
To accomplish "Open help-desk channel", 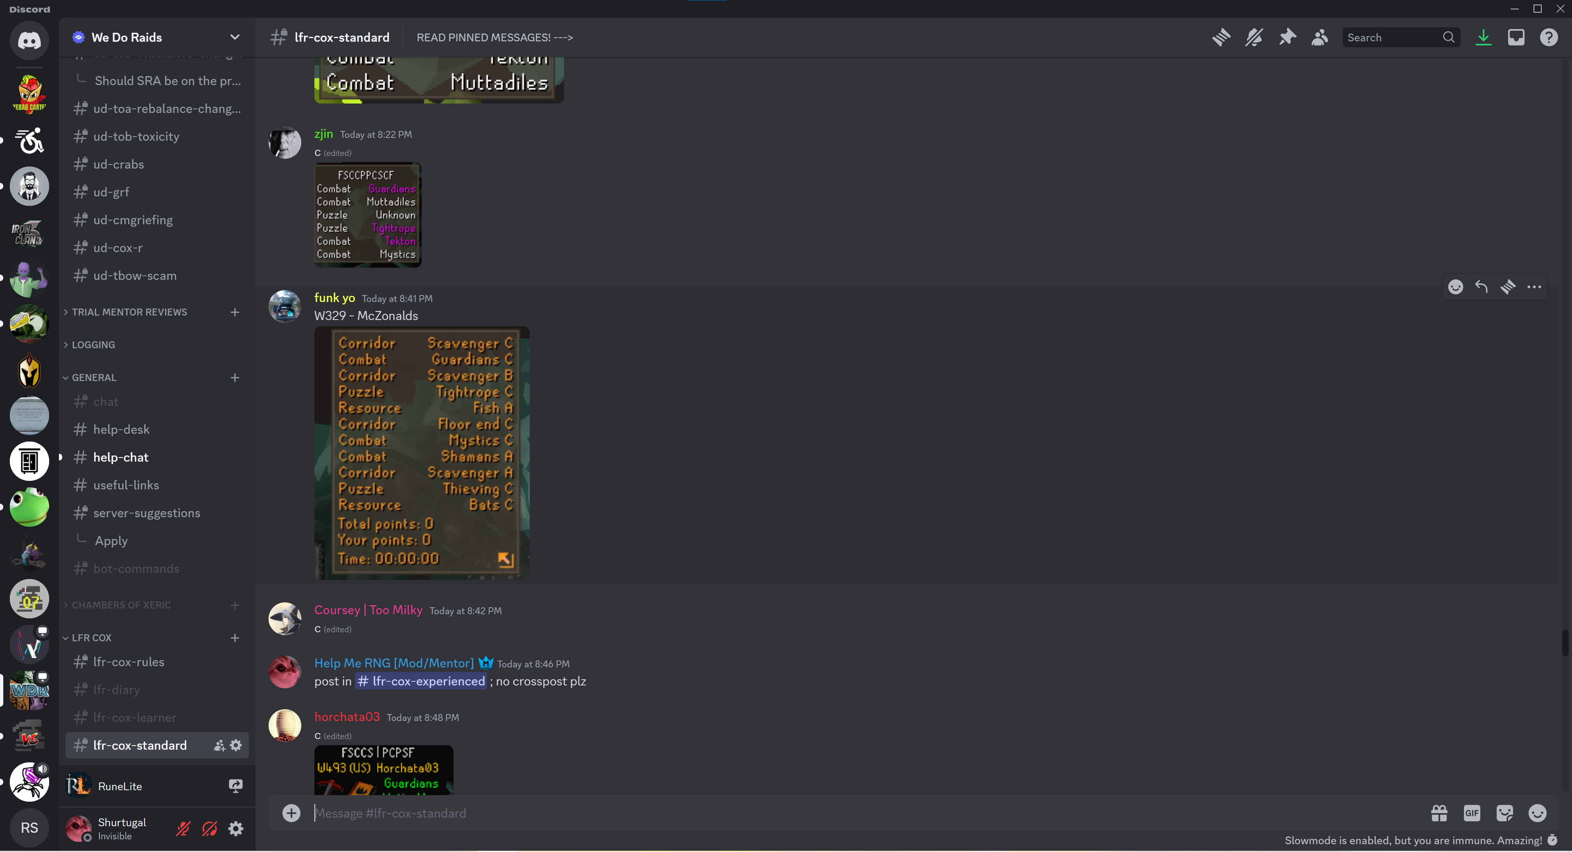I will point(157,429).
